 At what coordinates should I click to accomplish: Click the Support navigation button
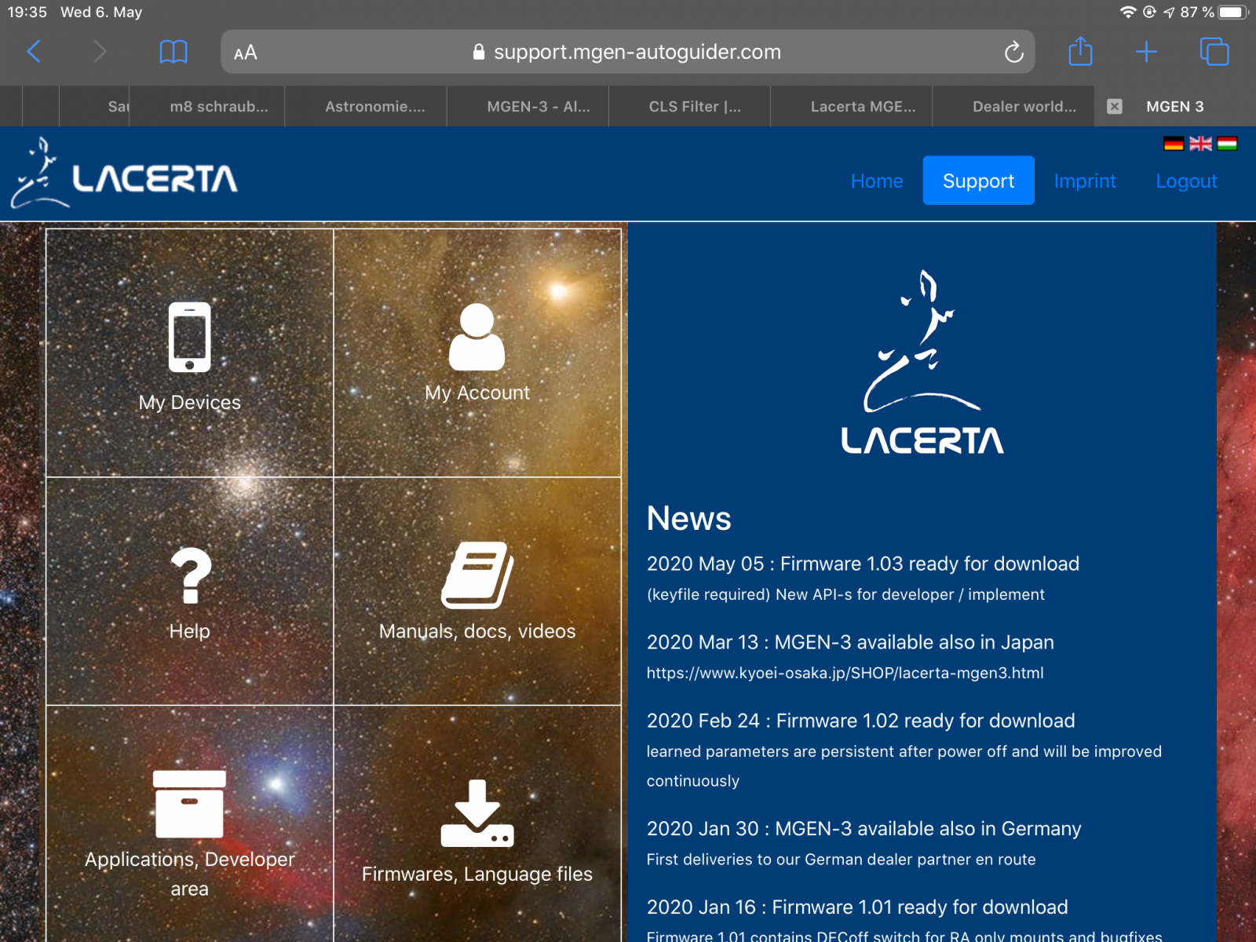978,181
